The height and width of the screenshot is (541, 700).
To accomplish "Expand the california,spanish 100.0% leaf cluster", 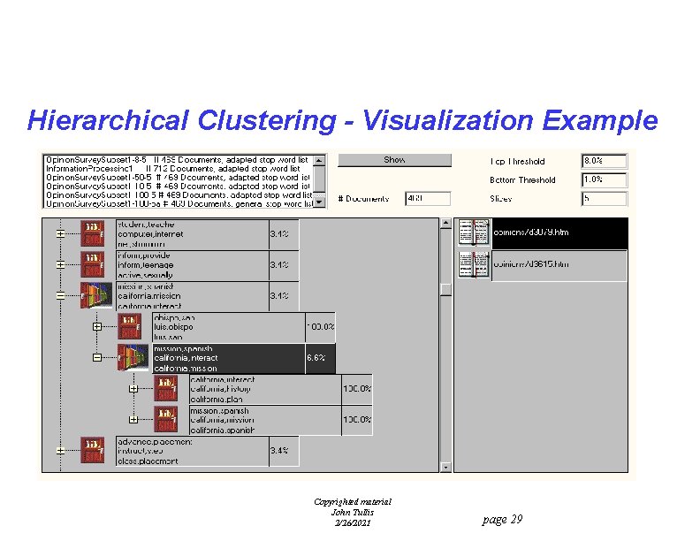I will [133, 420].
